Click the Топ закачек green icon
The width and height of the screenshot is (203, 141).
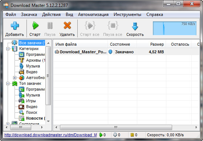(x=15, y=83)
